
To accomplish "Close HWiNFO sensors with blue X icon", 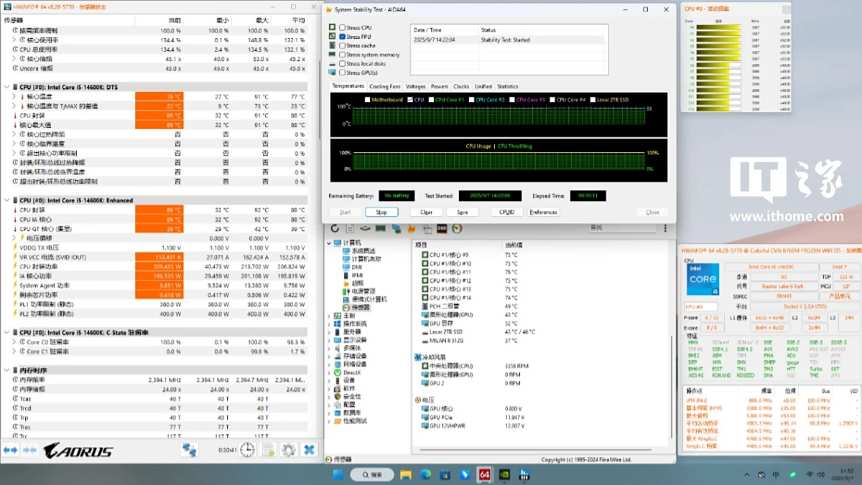I will tap(309, 450).
